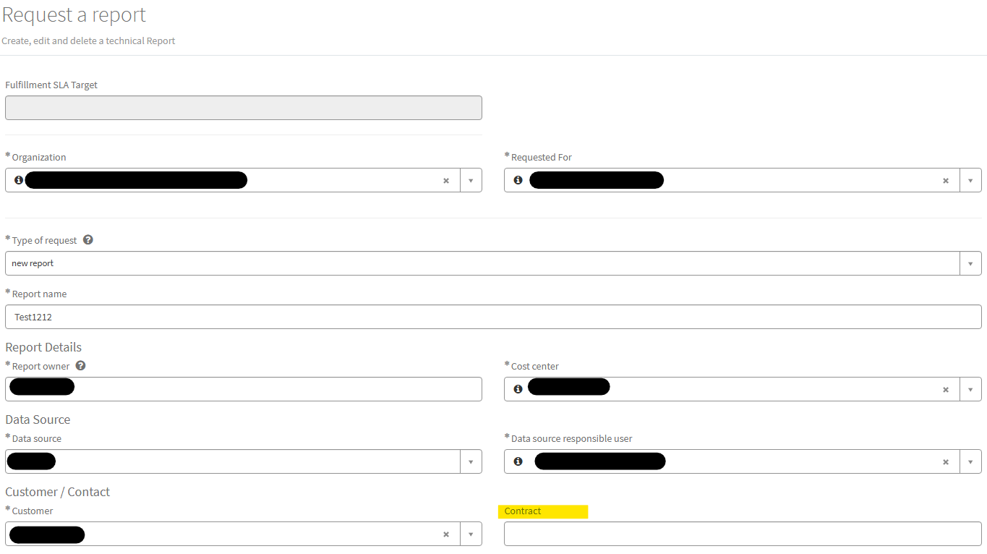Click the empty Contract input field

click(743, 534)
